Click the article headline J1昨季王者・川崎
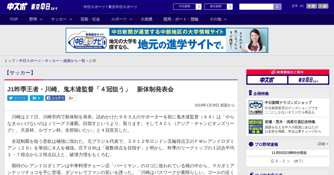This screenshot has width=334, height=175. point(90,89)
